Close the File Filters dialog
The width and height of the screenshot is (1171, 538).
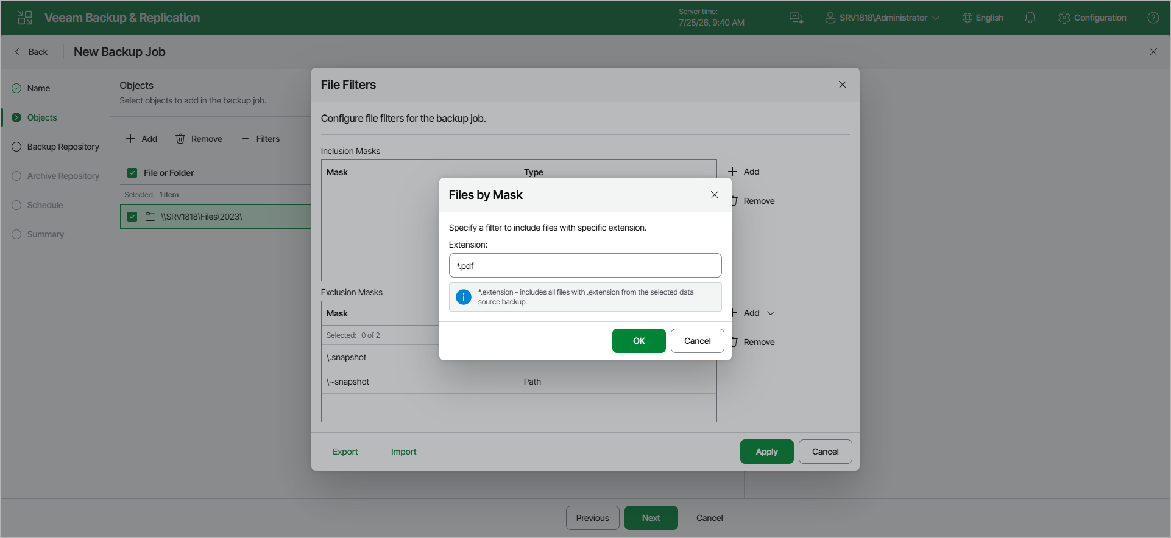(x=843, y=85)
